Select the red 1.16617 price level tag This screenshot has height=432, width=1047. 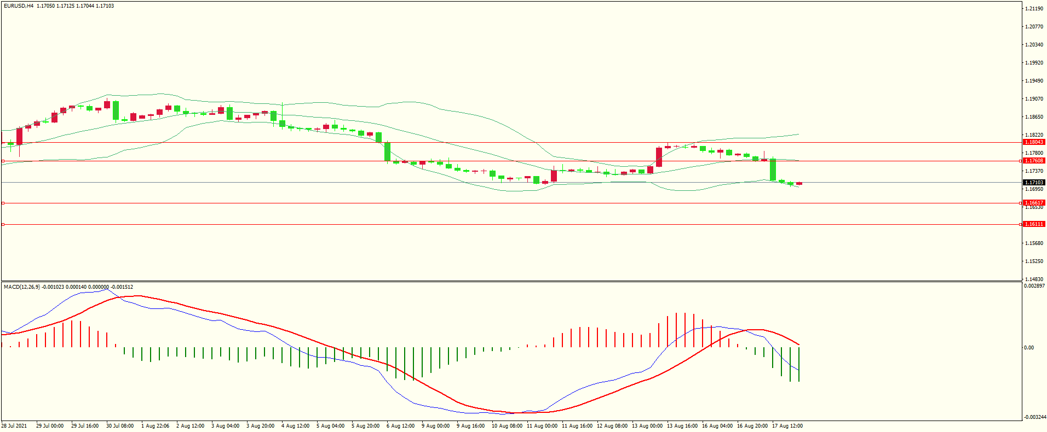(1034, 203)
